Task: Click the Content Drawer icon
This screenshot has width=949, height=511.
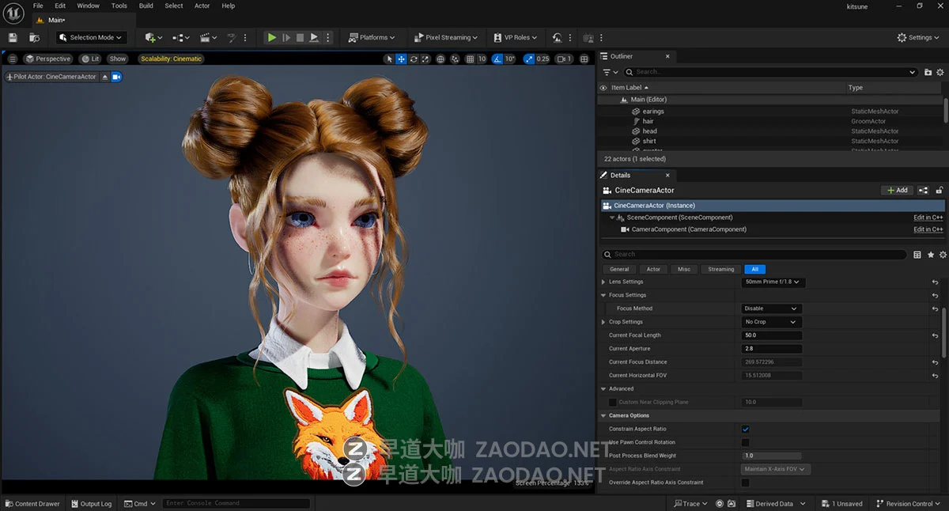Action: 8,503
